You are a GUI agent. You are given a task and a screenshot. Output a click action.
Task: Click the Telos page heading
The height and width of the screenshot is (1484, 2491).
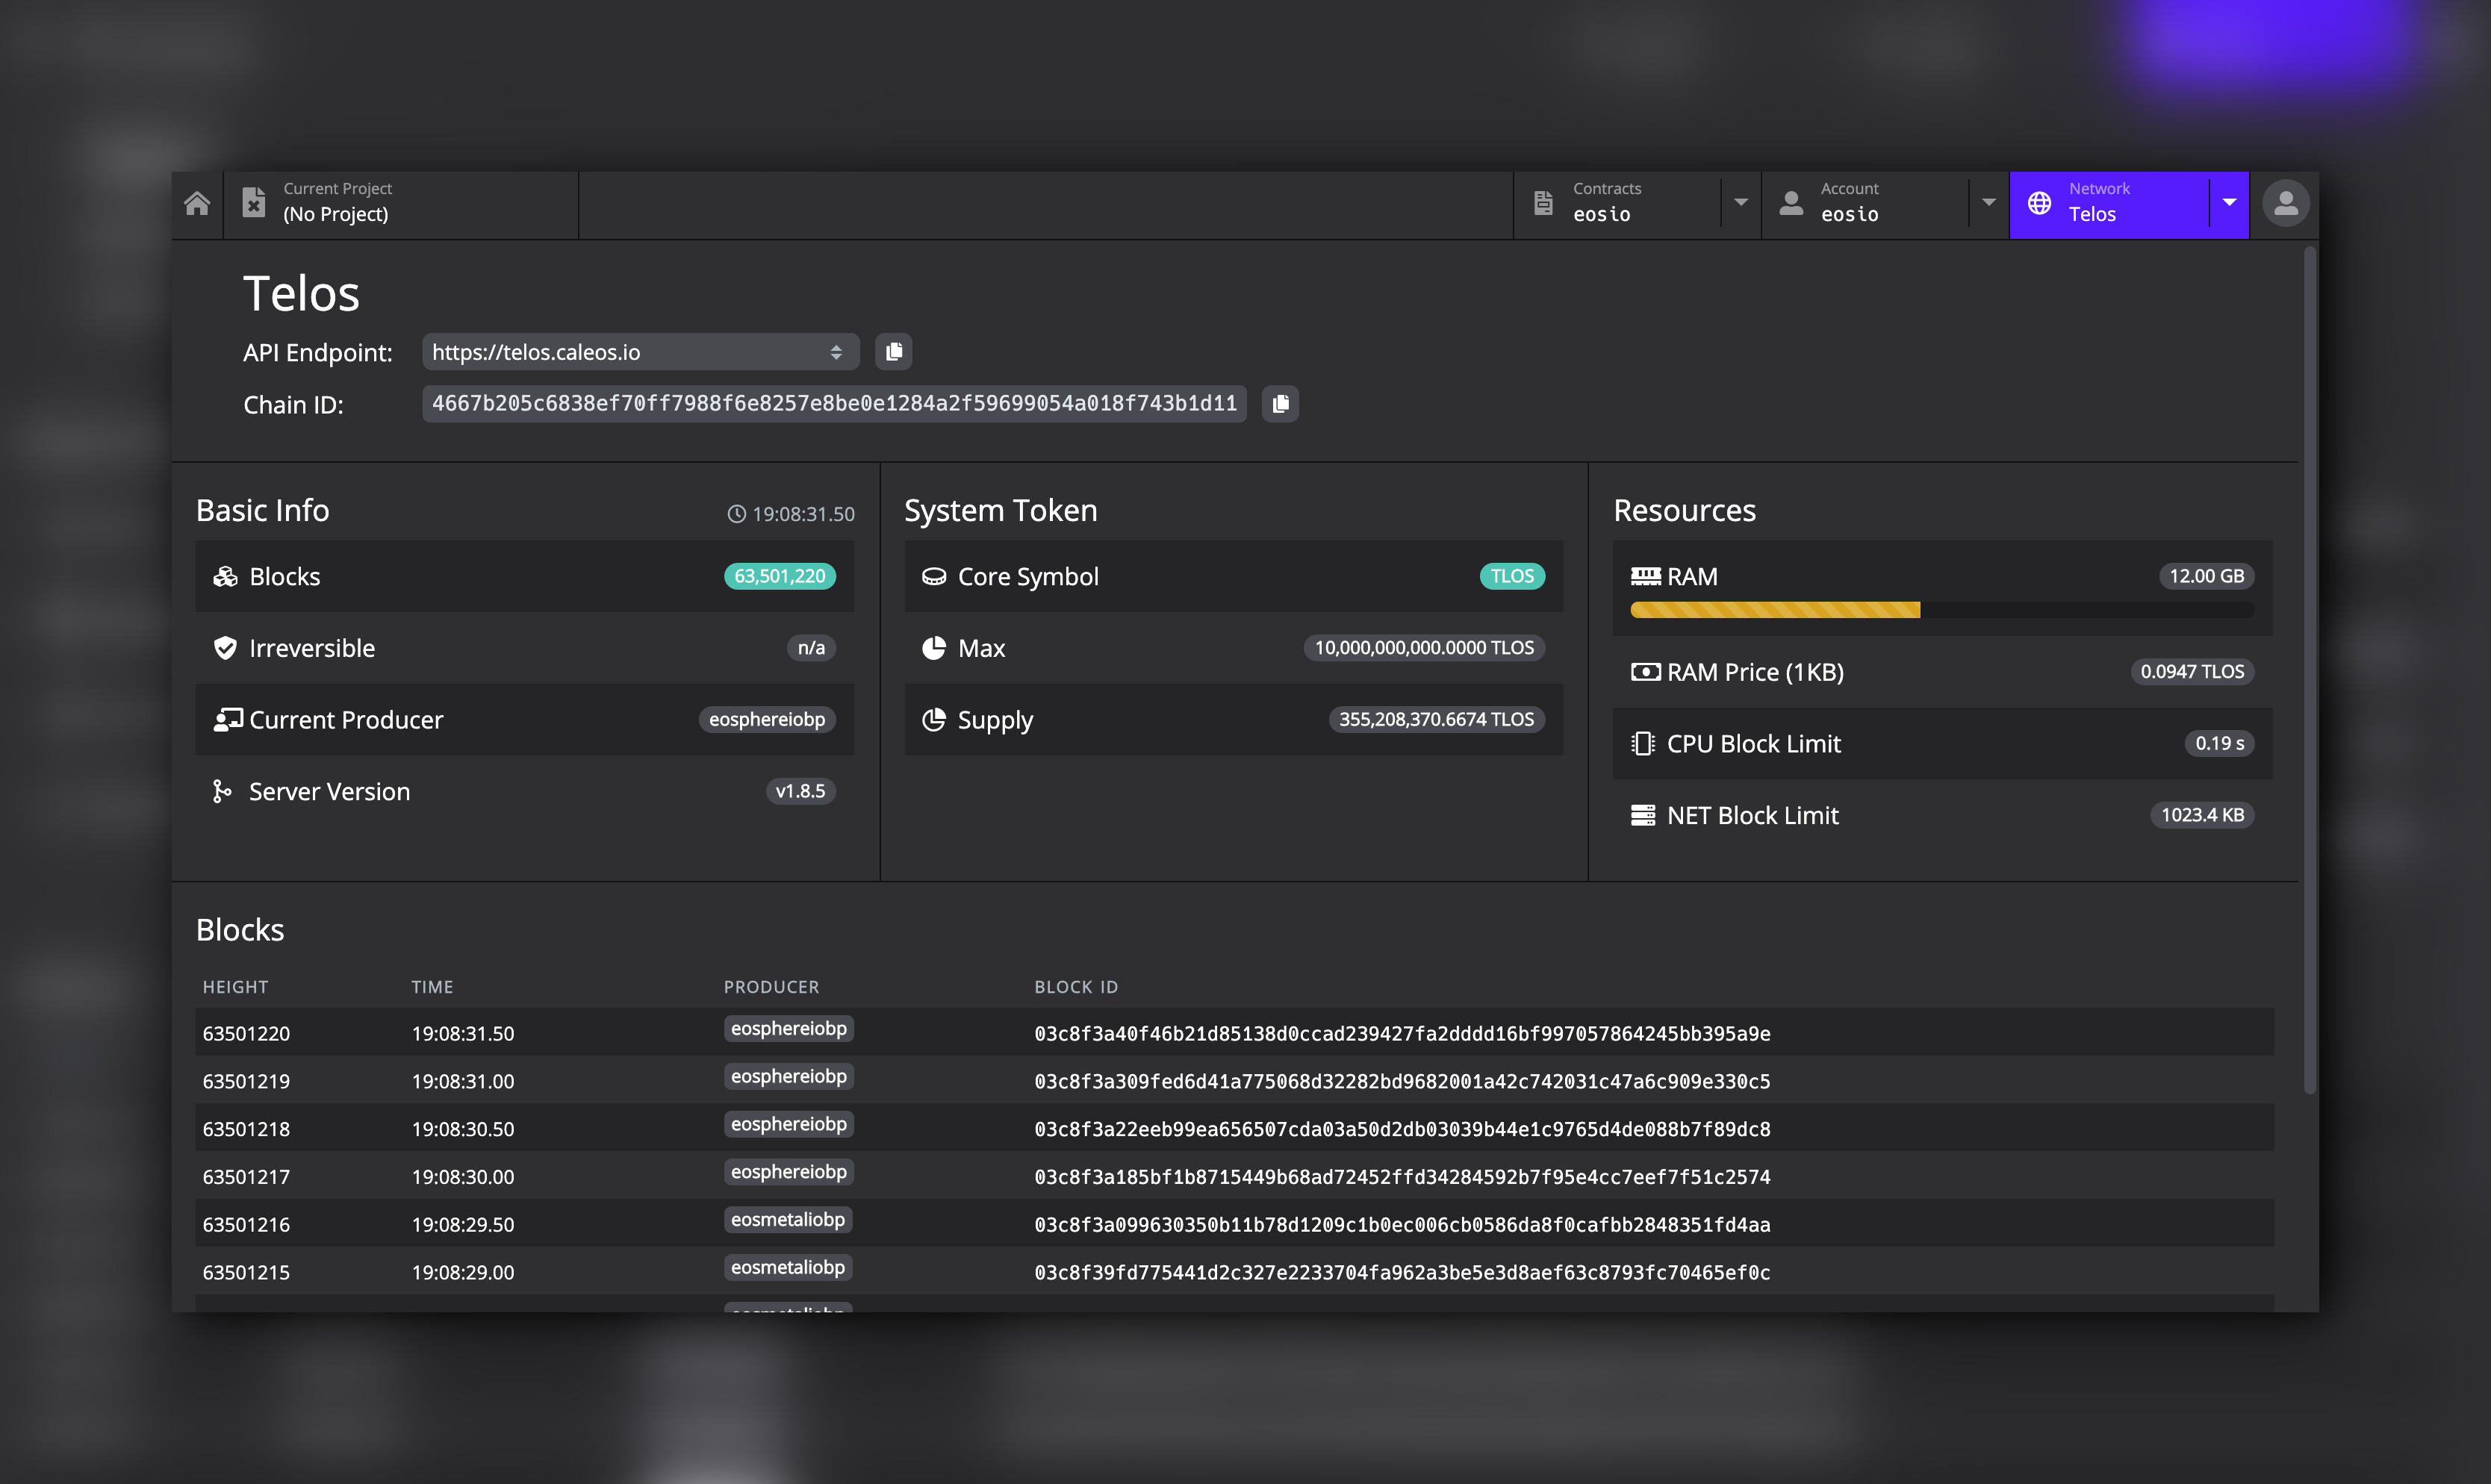[x=301, y=293]
